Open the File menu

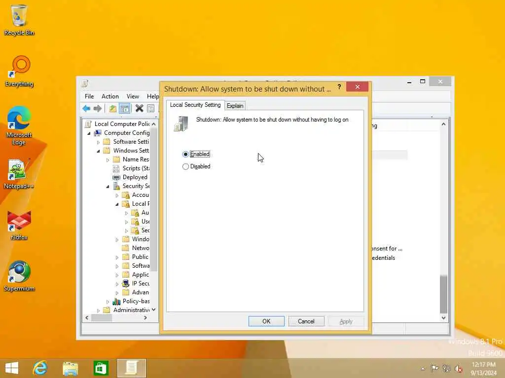point(89,96)
